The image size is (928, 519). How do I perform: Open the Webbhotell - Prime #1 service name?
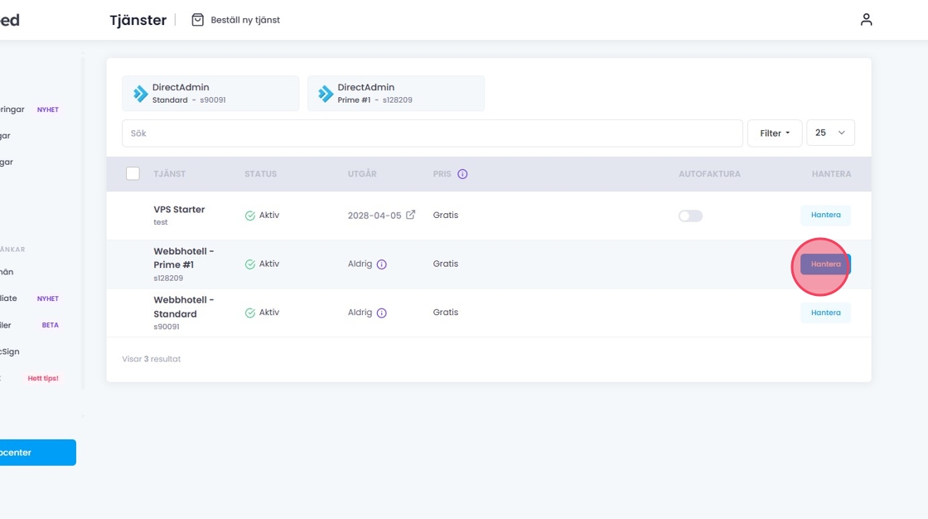[183, 258]
